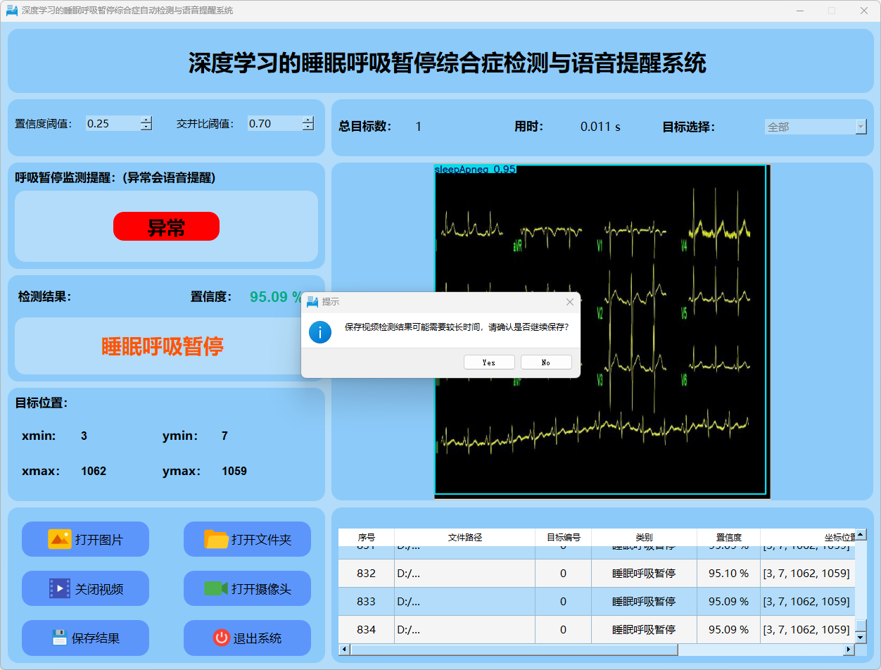Image resolution: width=881 pixels, height=670 pixels.
Task: Click Yes to confirm saving video results
Action: tap(489, 362)
